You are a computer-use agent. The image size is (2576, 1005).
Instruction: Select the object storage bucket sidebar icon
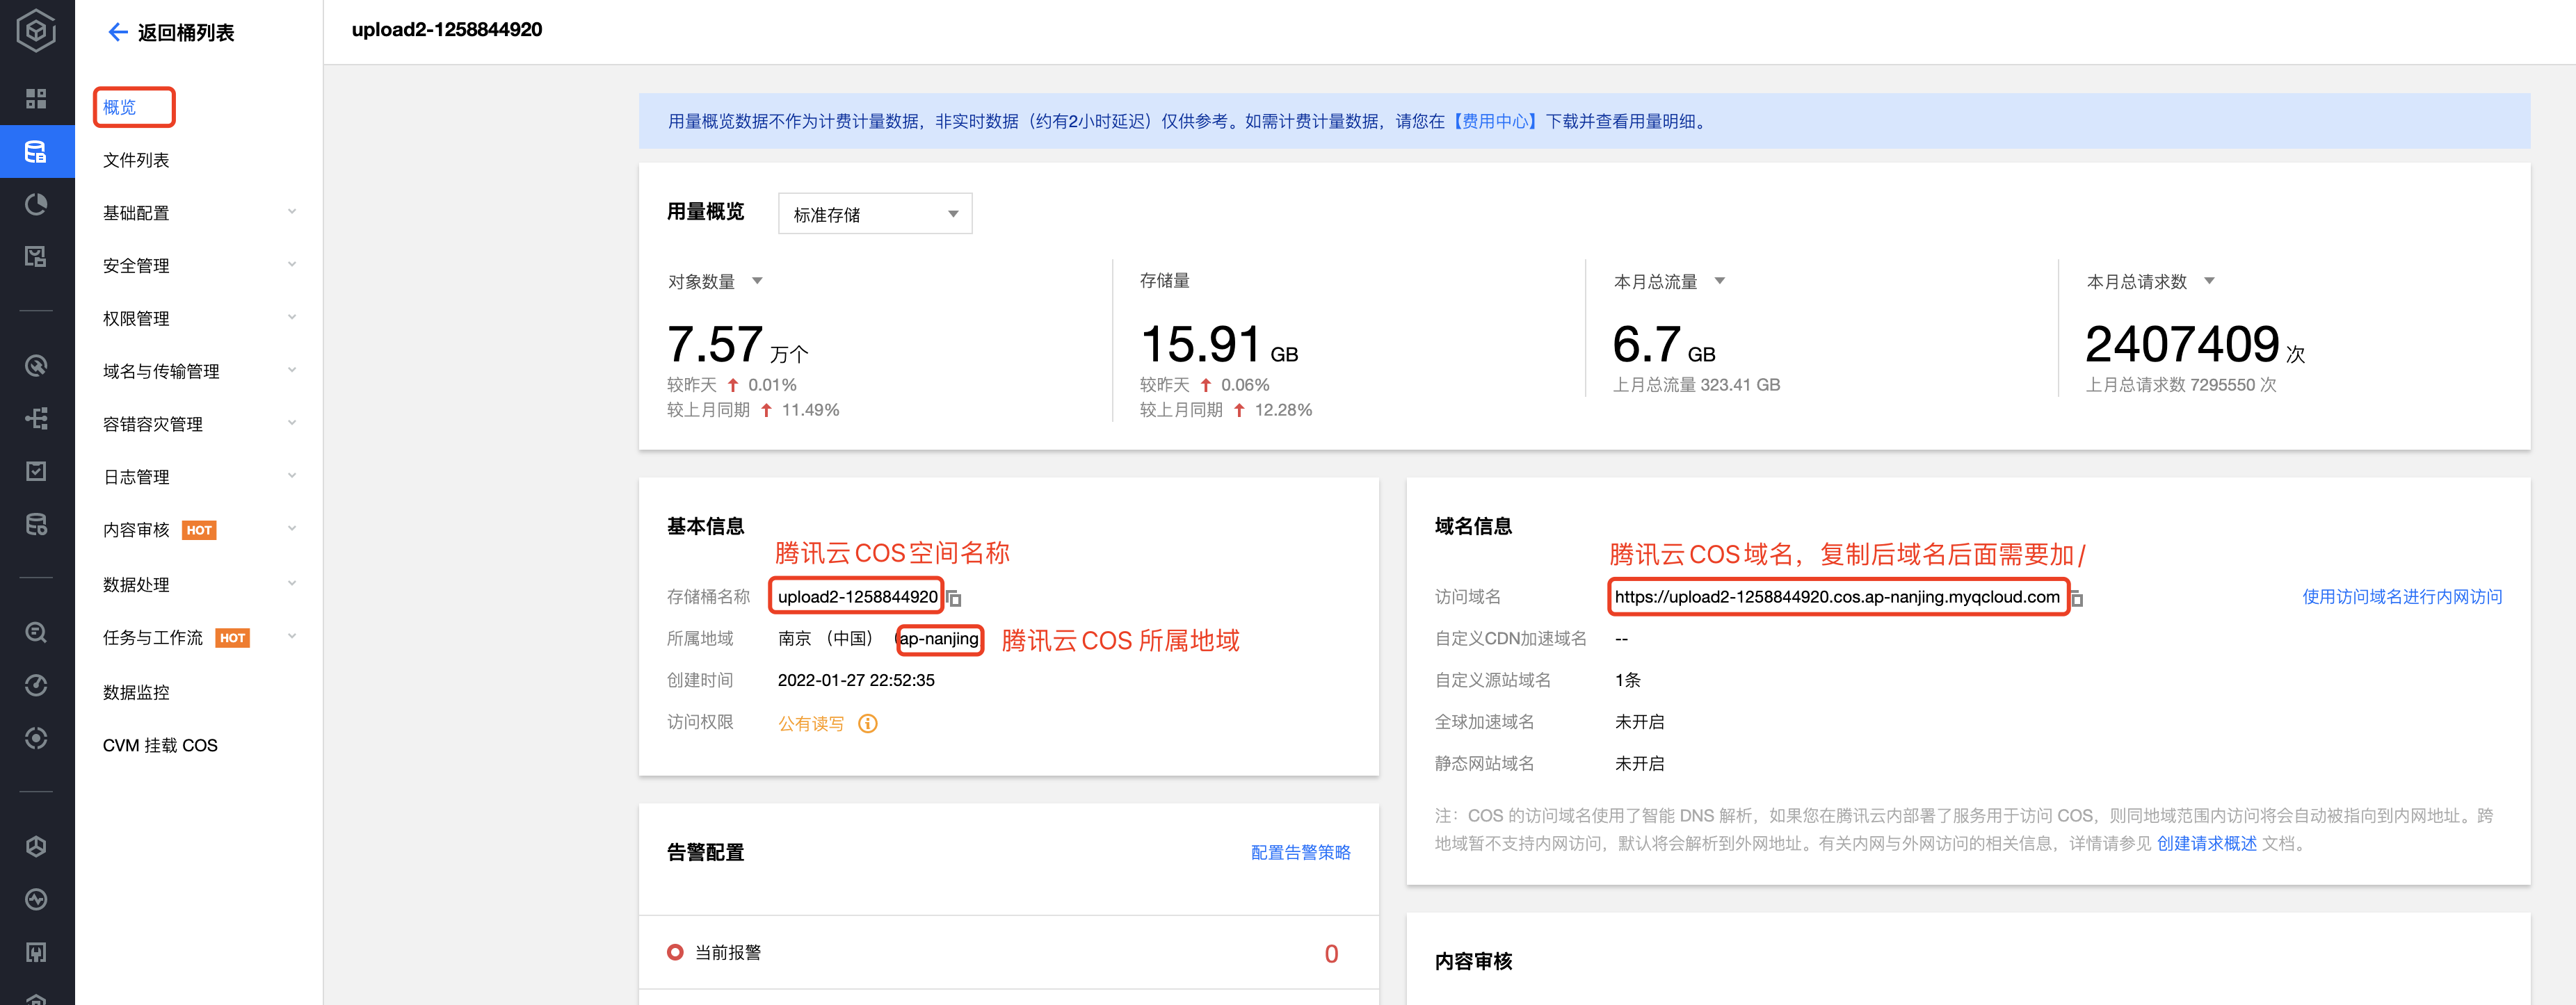(x=36, y=152)
